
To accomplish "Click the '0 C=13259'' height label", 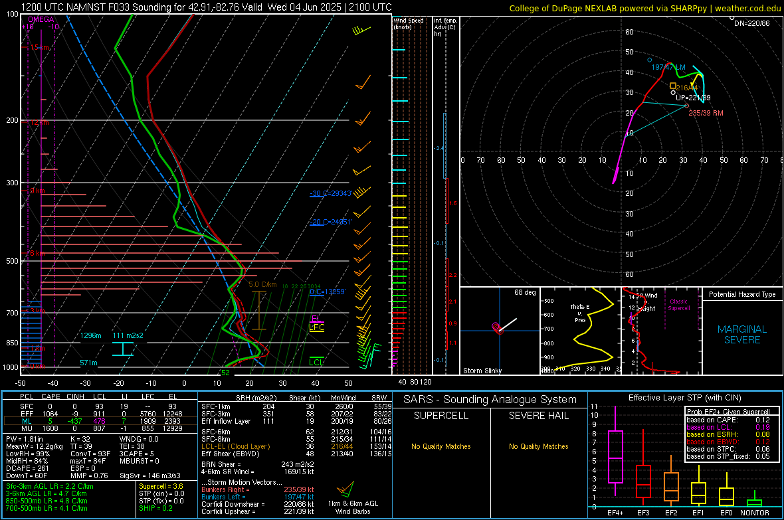I will click(x=328, y=292).
